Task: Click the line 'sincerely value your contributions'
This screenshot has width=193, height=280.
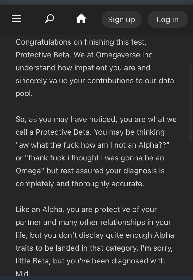Action: coord(95,81)
